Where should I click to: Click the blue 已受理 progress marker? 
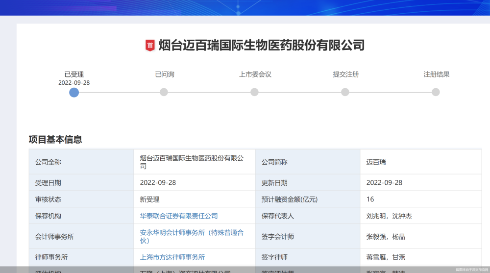click(74, 92)
